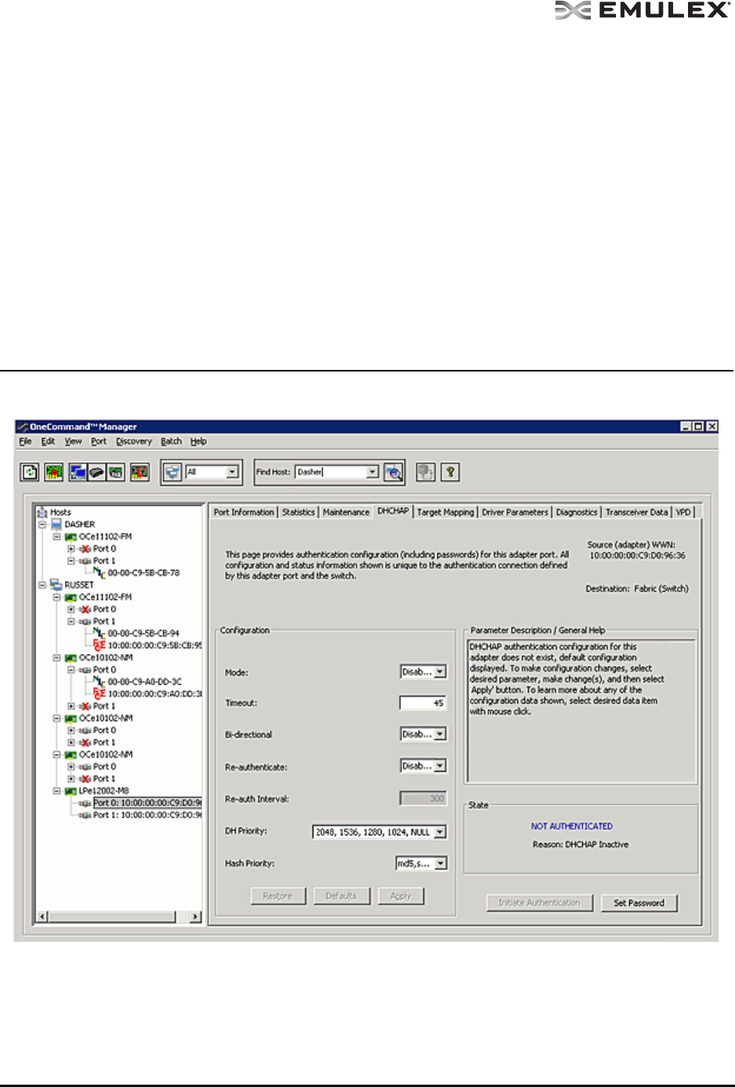The width and height of the screenshot is (735, 1087).
Task: Click the second toolbar icon with red-green grid
Action: point(54,473)
